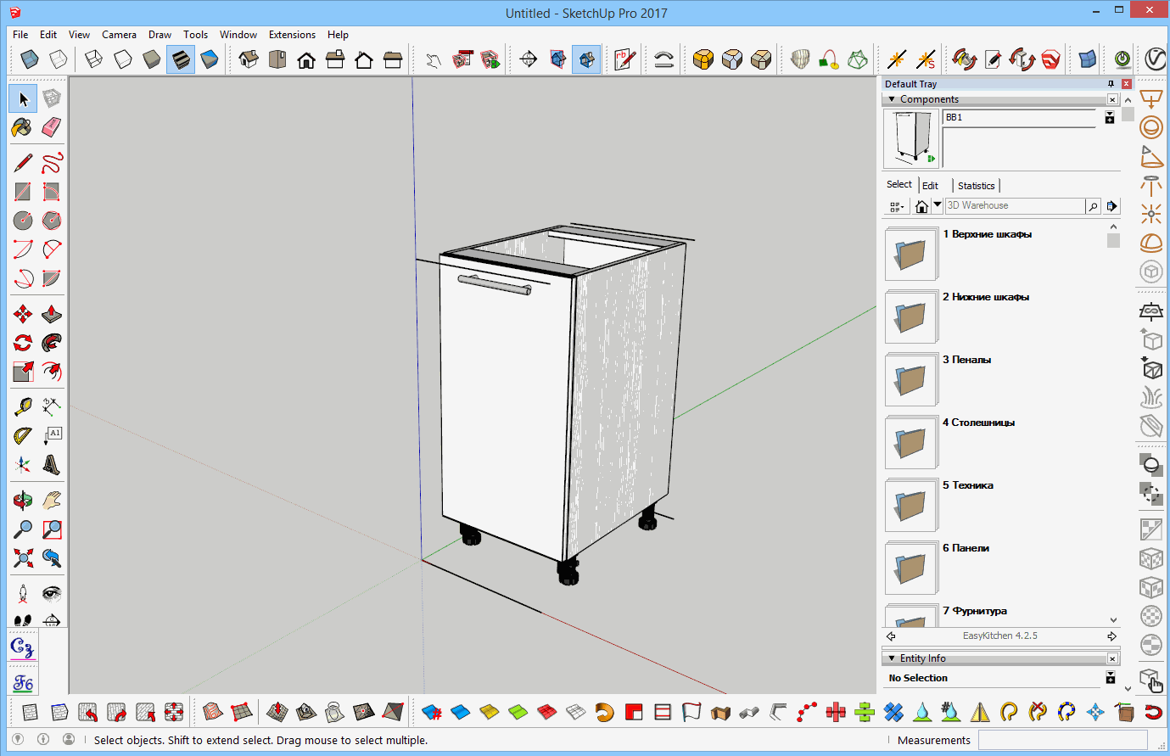Toggle Back Edges display style
This screenshot has height=756, width=1170.
click(59, 59)
